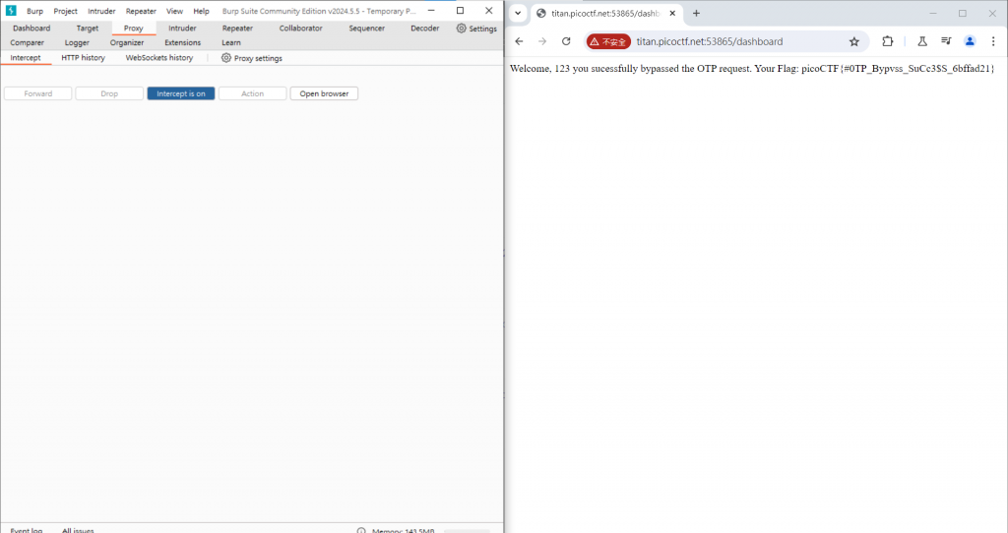Close the titan.picoctf.net tab

pyautogui.click(x=672, y=13)
